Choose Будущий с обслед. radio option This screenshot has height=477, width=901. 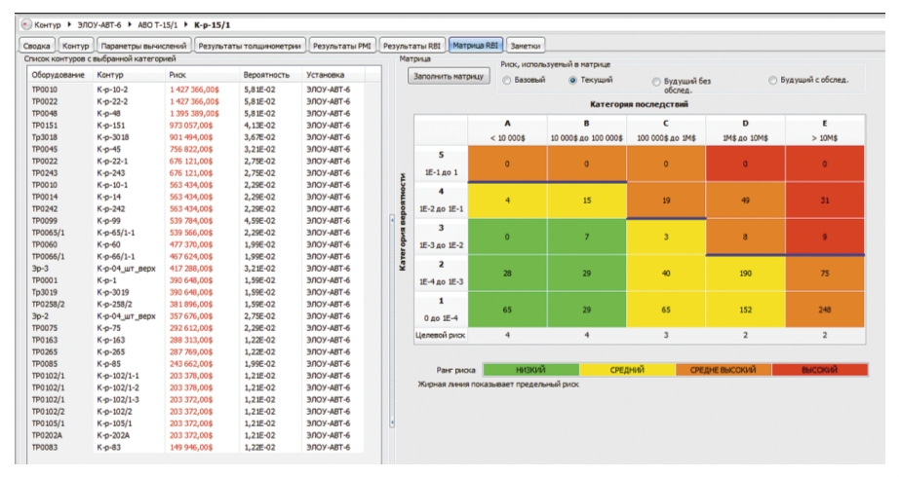[772, 80]
